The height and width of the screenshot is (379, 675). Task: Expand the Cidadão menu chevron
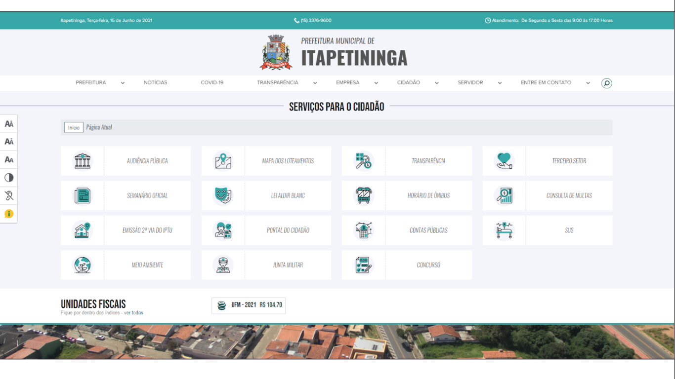(437, 83)
